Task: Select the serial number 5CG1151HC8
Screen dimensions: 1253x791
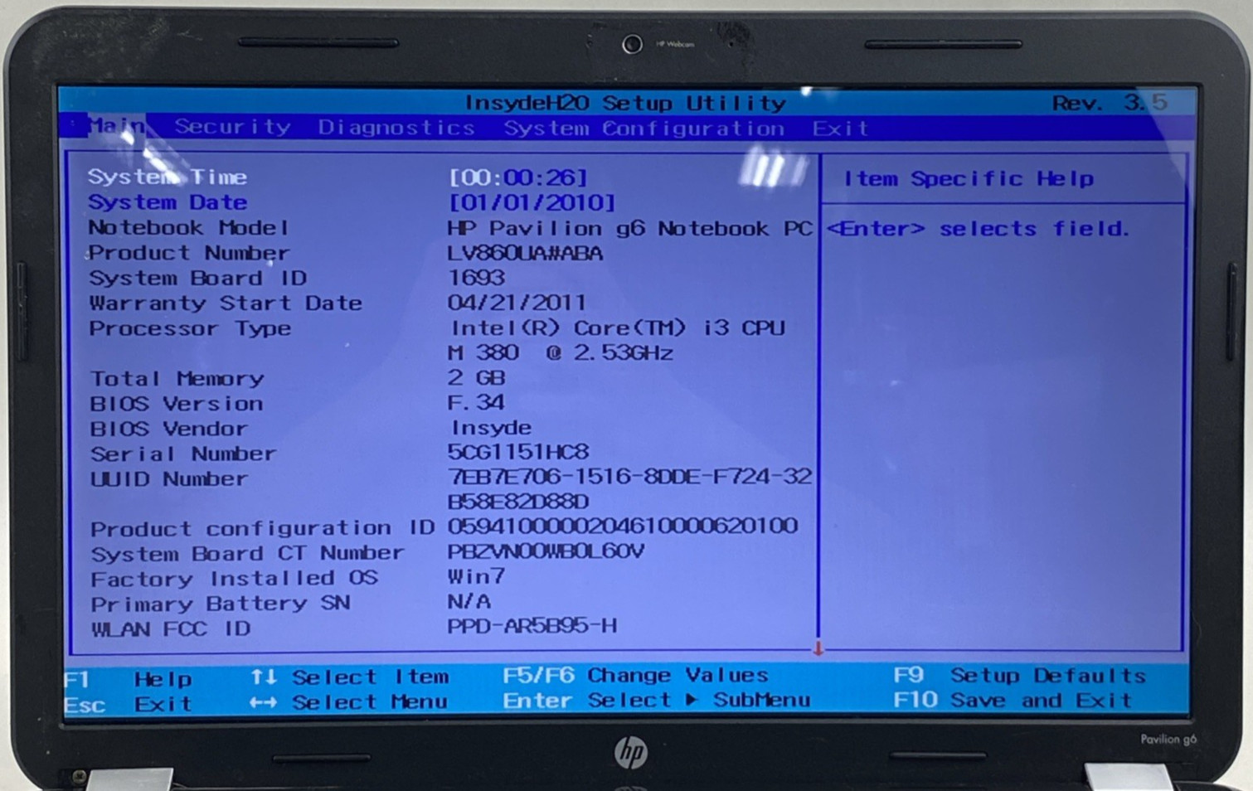Action: point(518,452)
